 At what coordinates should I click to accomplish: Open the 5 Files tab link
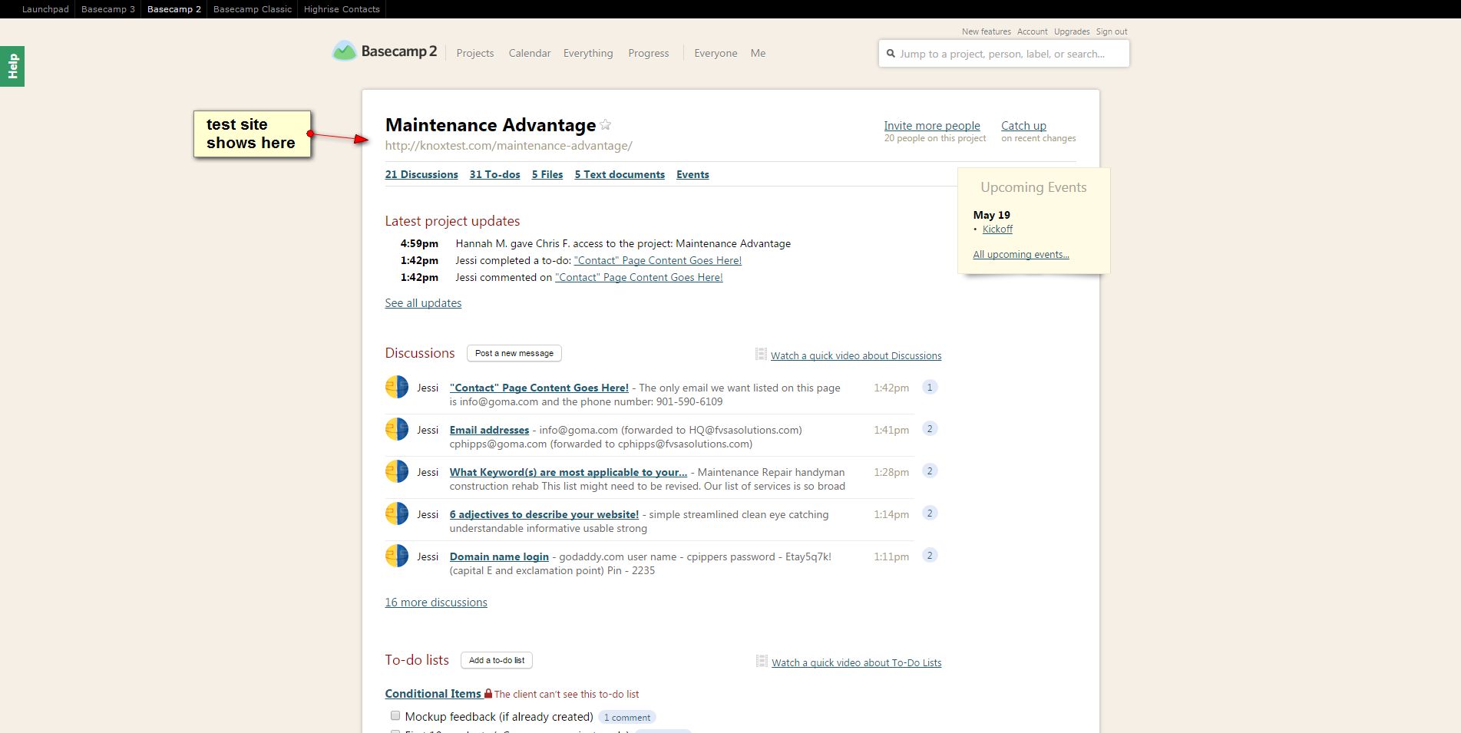pyautogui.click(x=547, y=174)
